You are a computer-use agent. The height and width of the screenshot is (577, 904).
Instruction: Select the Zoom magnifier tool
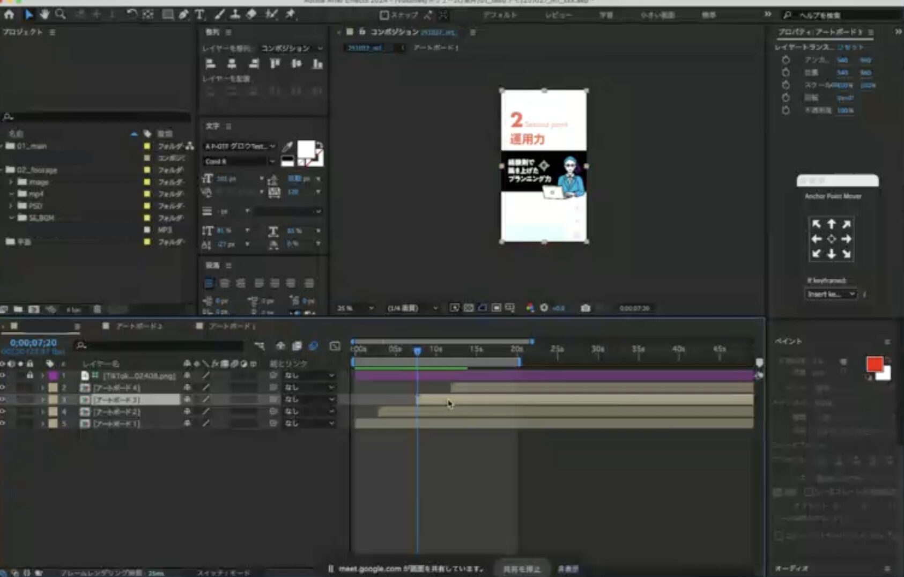[x=61, y=14]
